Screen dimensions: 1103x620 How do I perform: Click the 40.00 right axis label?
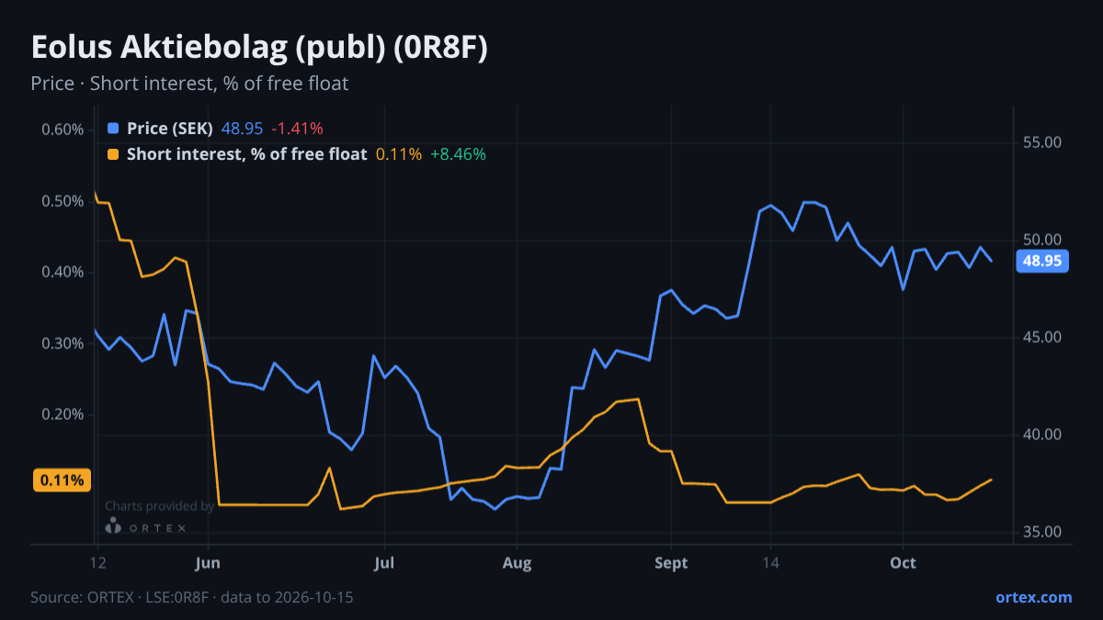(x=1041, y=434)
